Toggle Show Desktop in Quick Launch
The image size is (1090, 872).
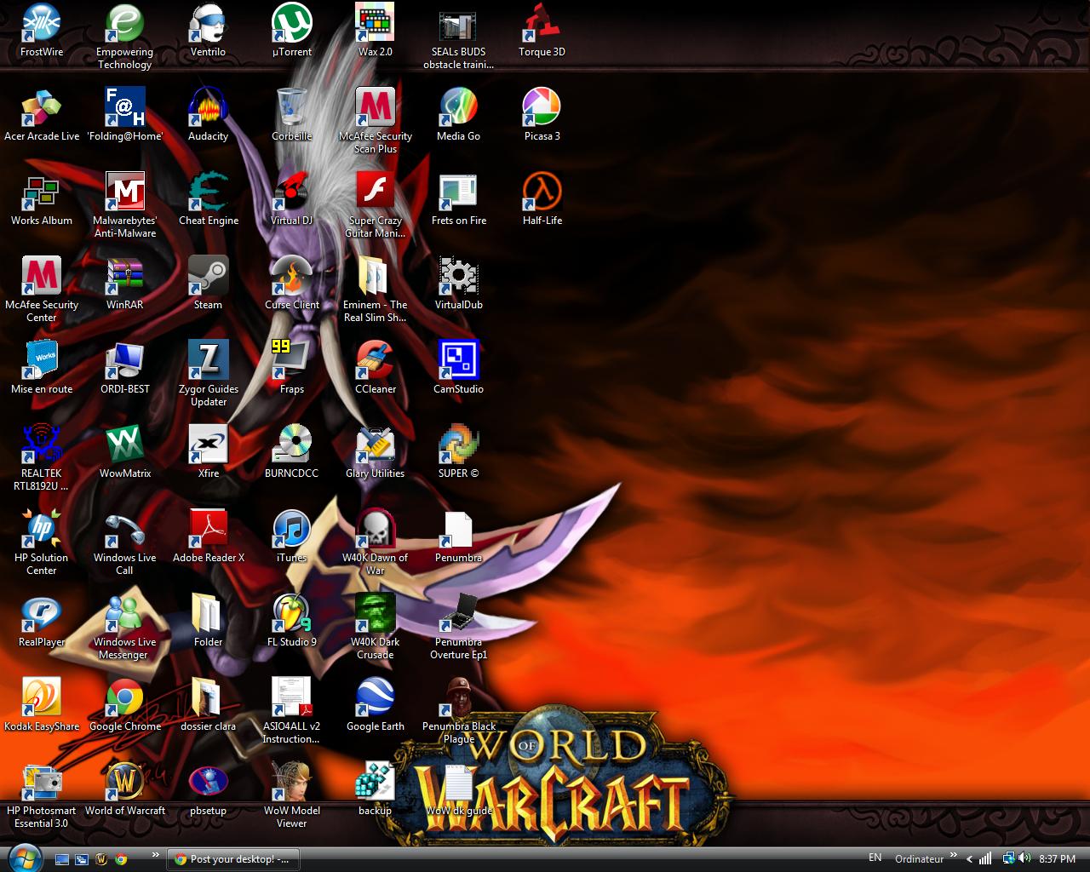pyautogui.click(x=62, y=859)
